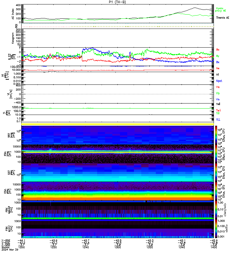The image size is (238, 254).
Task: Click the SST elec [eV] axis label
Action: pos(11,172)
